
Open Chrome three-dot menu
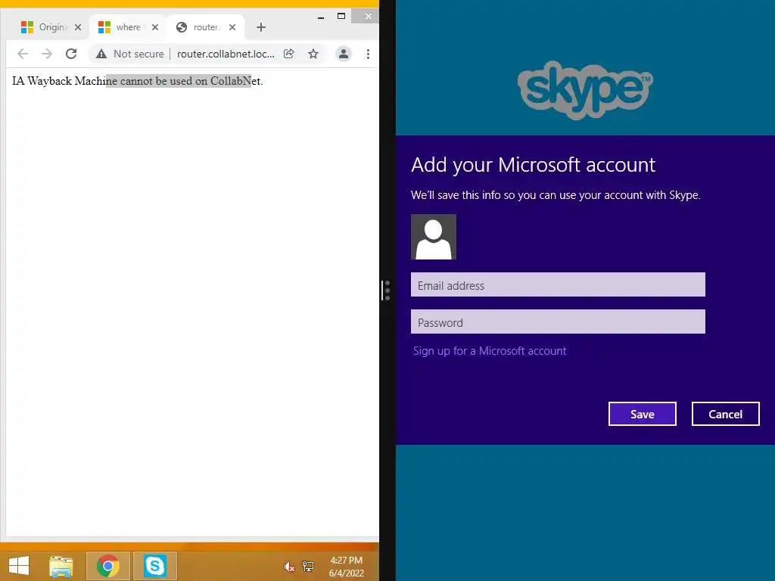tap(368, 54)
